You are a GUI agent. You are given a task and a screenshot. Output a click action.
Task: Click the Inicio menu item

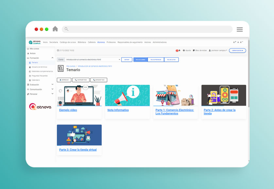tap(45, 42)
